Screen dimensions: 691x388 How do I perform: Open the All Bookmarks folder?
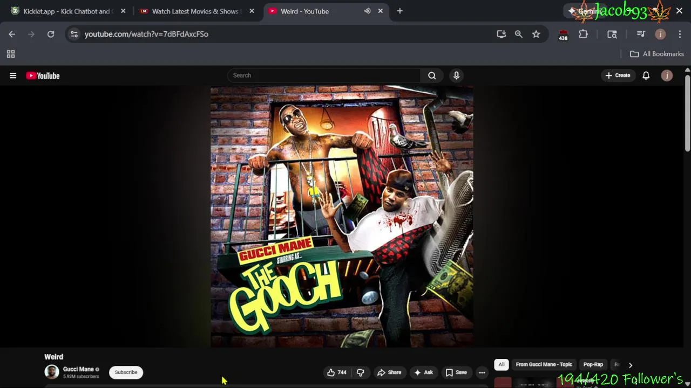pyautogui.click(x=657, y=54)
